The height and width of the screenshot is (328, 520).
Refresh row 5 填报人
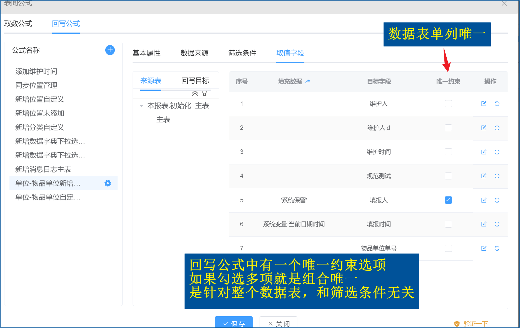[x=497, y=200]
